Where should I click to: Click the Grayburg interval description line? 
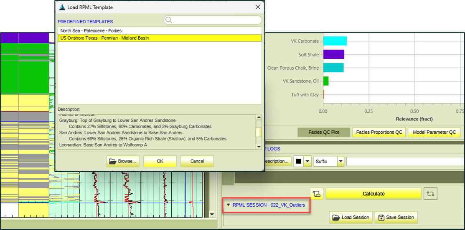(117, 120)
